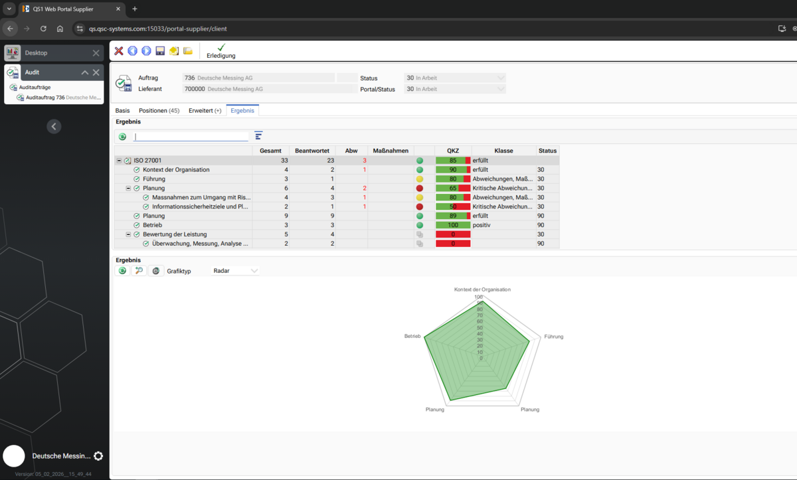Image resolution: width=797 pixels, height=480 pixels.
Task: Open the yellow folder documents icon
Action: pos(188,51)
